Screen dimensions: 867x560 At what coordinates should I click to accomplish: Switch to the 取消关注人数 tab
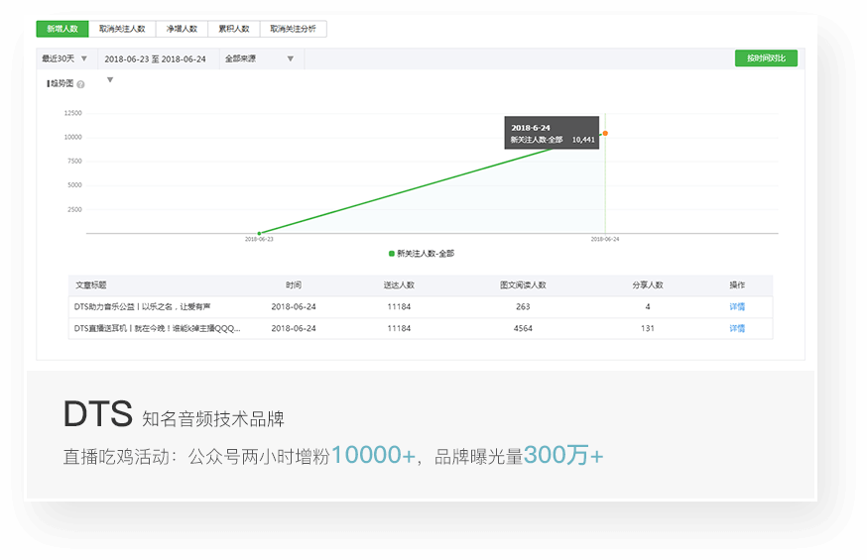[122, 30]
